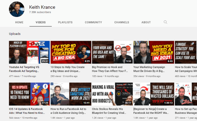Click the 1:30:13 duration badge
The width and height of the screenshot is (197, 121).
tap(169, 103)
